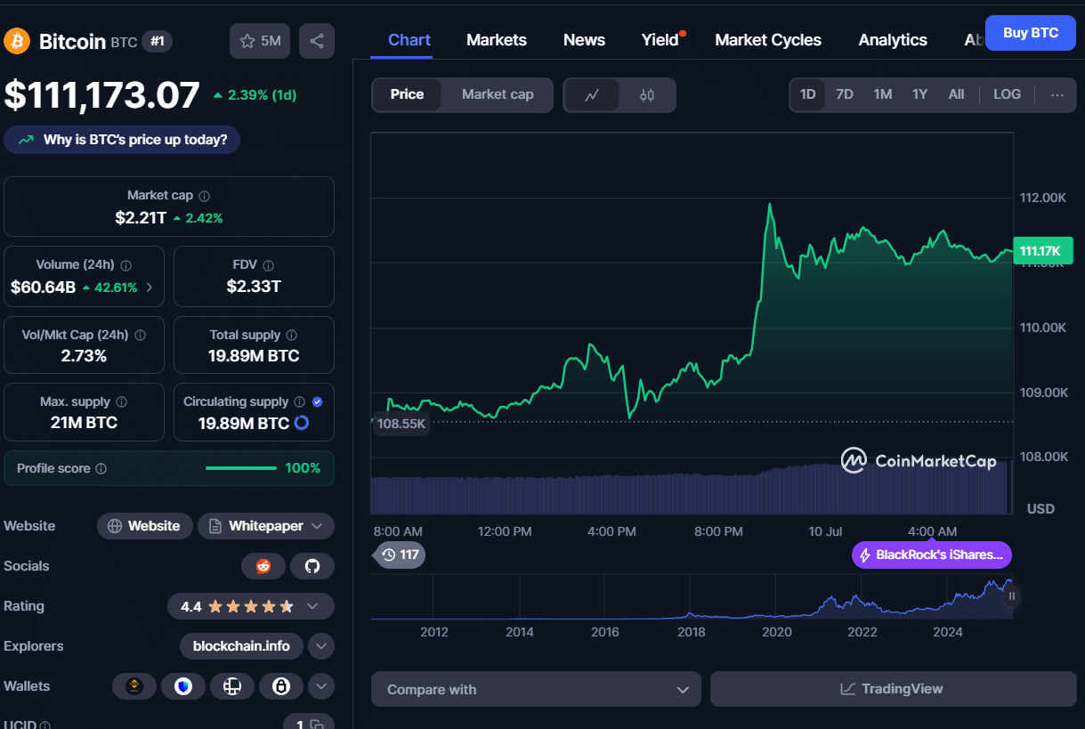Click the FDV info icon
Image resolution: width=1085 pixels, height=729 pixels.
click(268, 265)
